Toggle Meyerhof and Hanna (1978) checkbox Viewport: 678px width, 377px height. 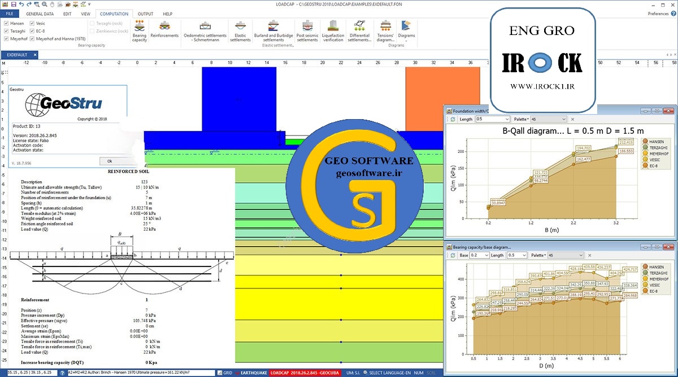32,39
